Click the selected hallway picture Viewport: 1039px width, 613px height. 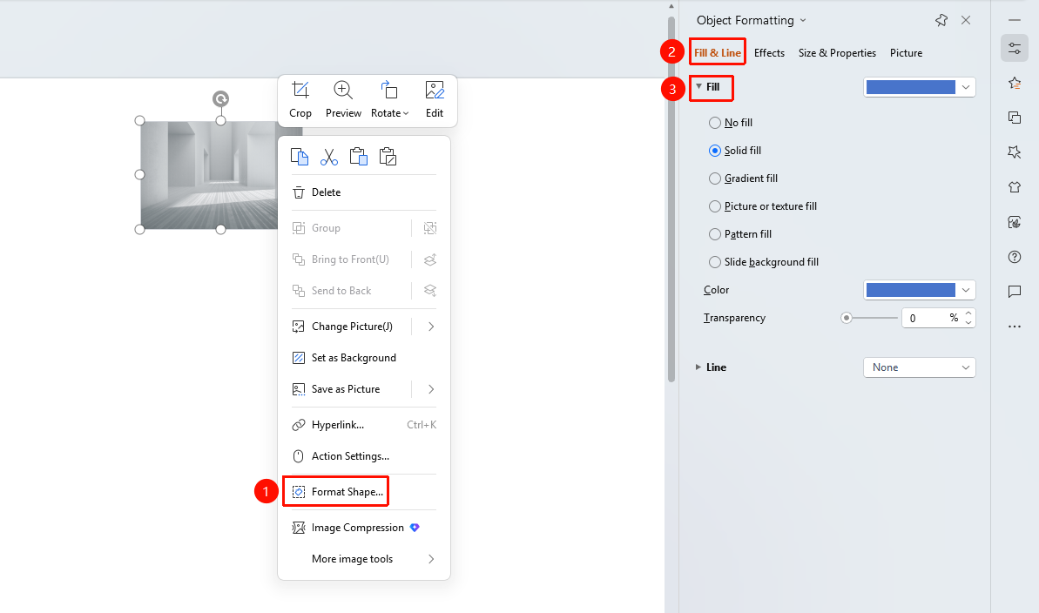click(209, 175)
